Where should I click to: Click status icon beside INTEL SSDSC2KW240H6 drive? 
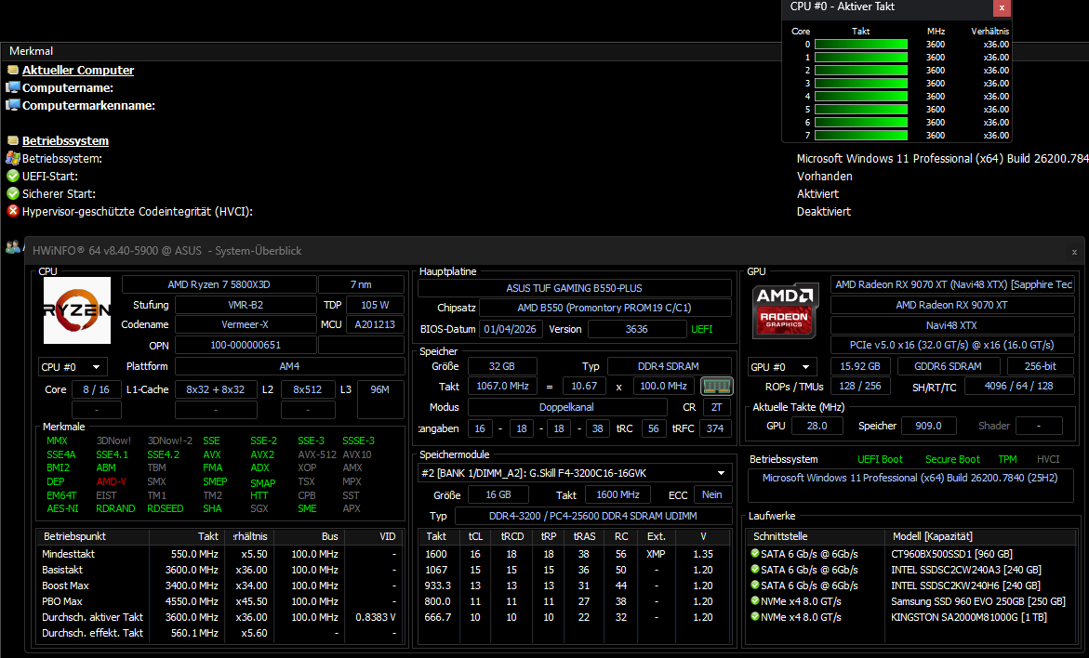(755, 586)
